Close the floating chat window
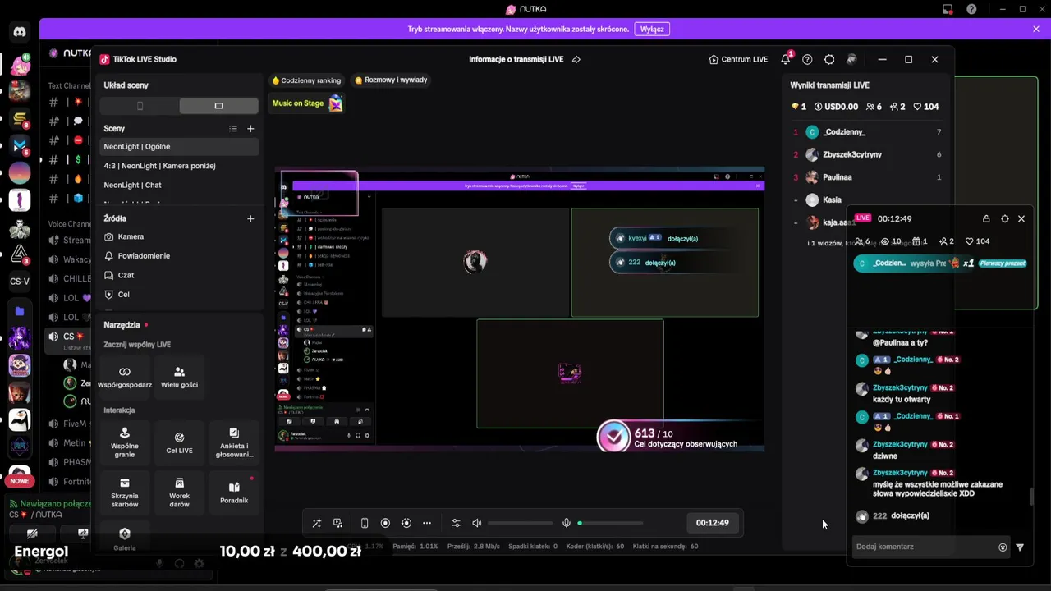The image size is (1051, 591). (1021, 219)
